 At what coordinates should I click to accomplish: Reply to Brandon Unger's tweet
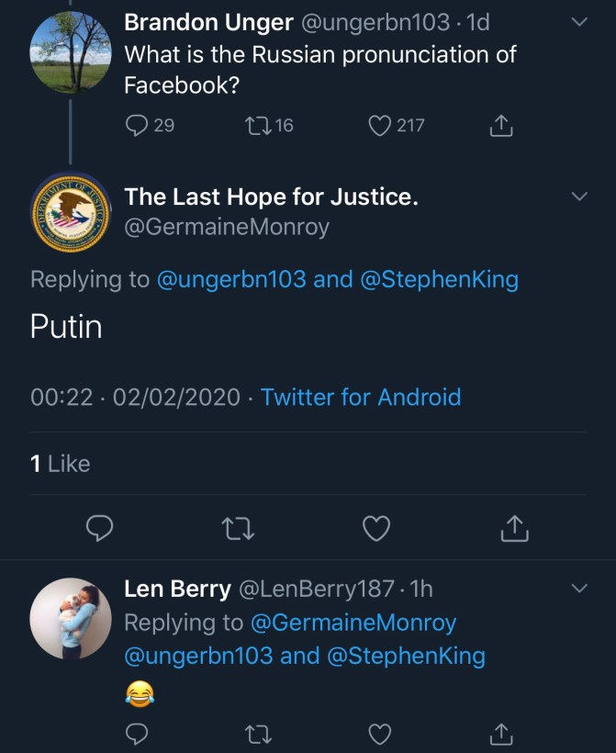pyautogui.click(x=137, y=126)
